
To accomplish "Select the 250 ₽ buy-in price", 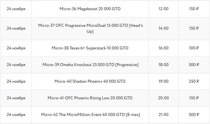I will [x=194, y=81].
